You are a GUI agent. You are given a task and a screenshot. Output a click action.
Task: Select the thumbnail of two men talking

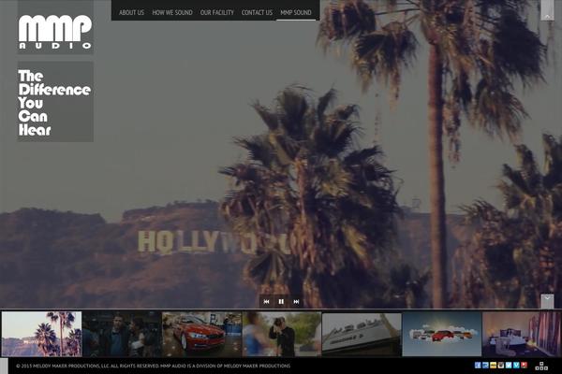click(x=122, y=334)
